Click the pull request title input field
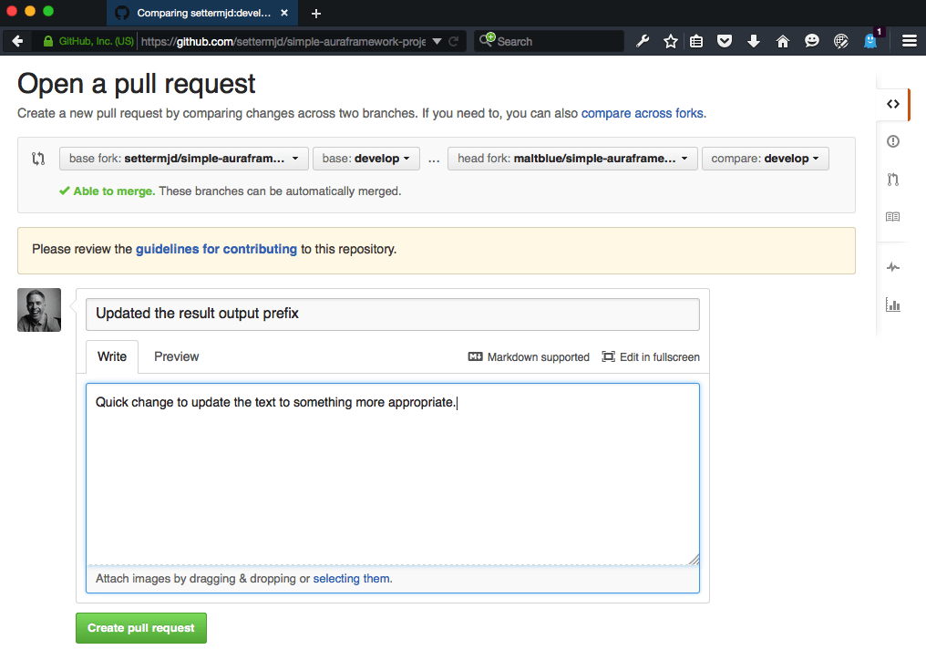The width and height of the screenshot is (926, 660). tap(392, 314)
